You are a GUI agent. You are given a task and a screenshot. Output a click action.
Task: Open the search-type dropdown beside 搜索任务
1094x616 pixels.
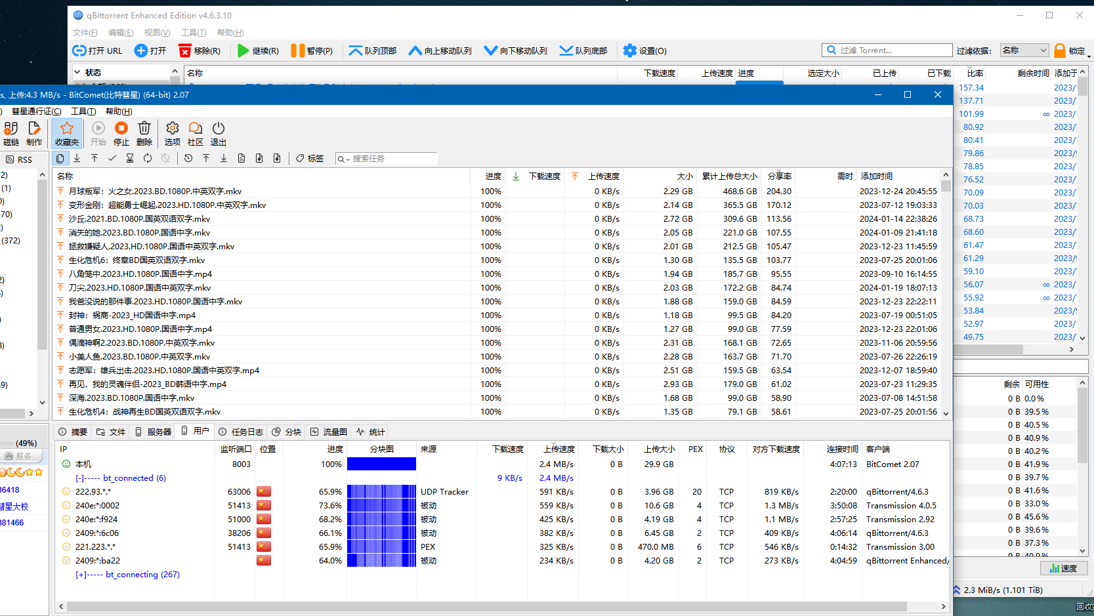pos(343,159)
